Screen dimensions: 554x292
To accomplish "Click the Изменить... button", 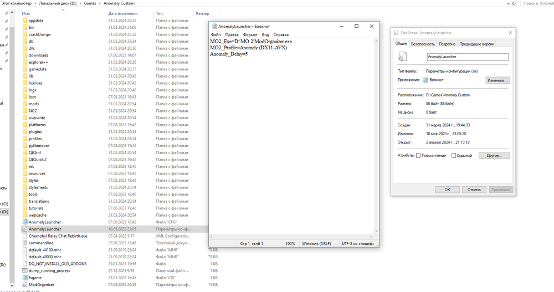I will click(x=497, y=80).
